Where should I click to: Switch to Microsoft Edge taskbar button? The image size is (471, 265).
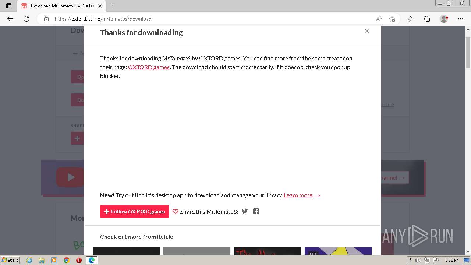coord(91,260)
